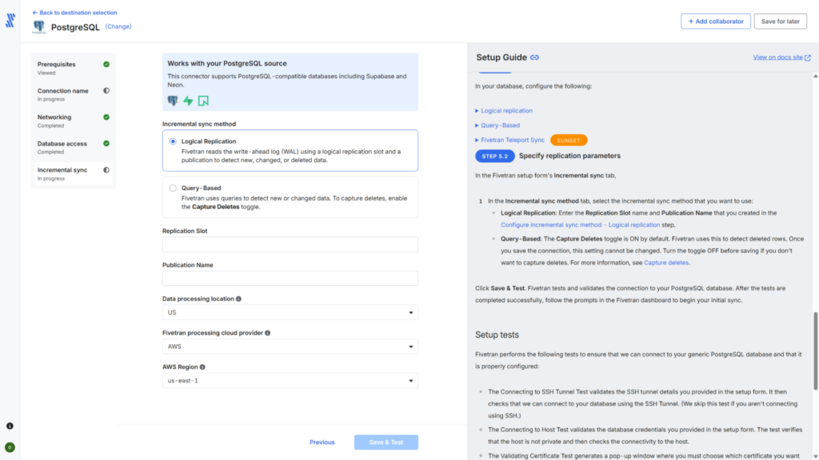This screenshot has height=460, width=819.
Task: Click the Change link beside PostgreSQL
Action: coord(118,26)
